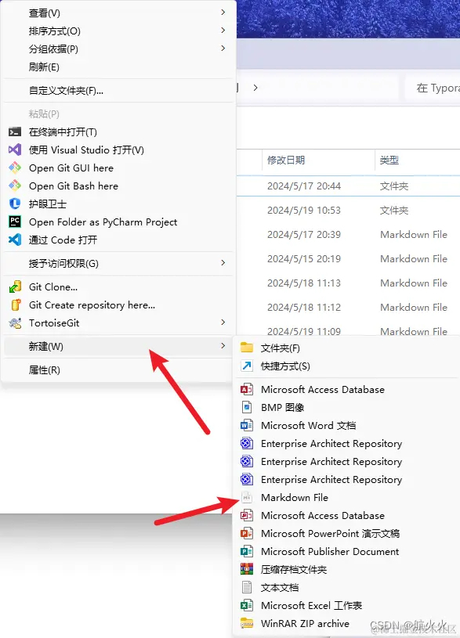Click the 护眼卫士 shield icon
460x638 pixels.
pyautogui.click(x=15, y=204)
